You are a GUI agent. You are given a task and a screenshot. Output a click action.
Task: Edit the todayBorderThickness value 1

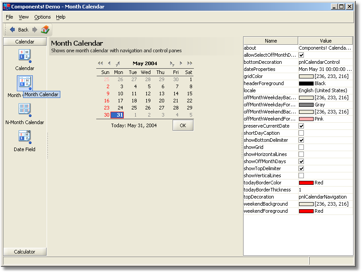coord(326,190)
